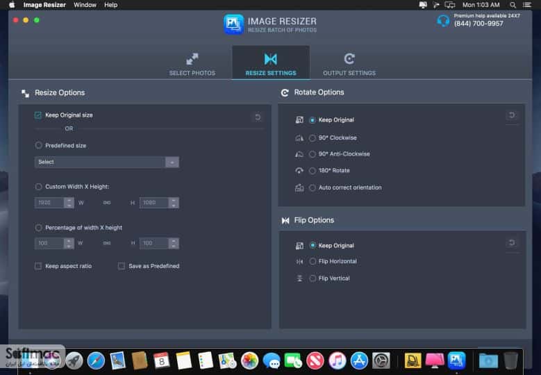This screenshot has height=375, width=541.
Task: Open App Store from the Dock
Action: pyautogui.click(x=359, y=361)
